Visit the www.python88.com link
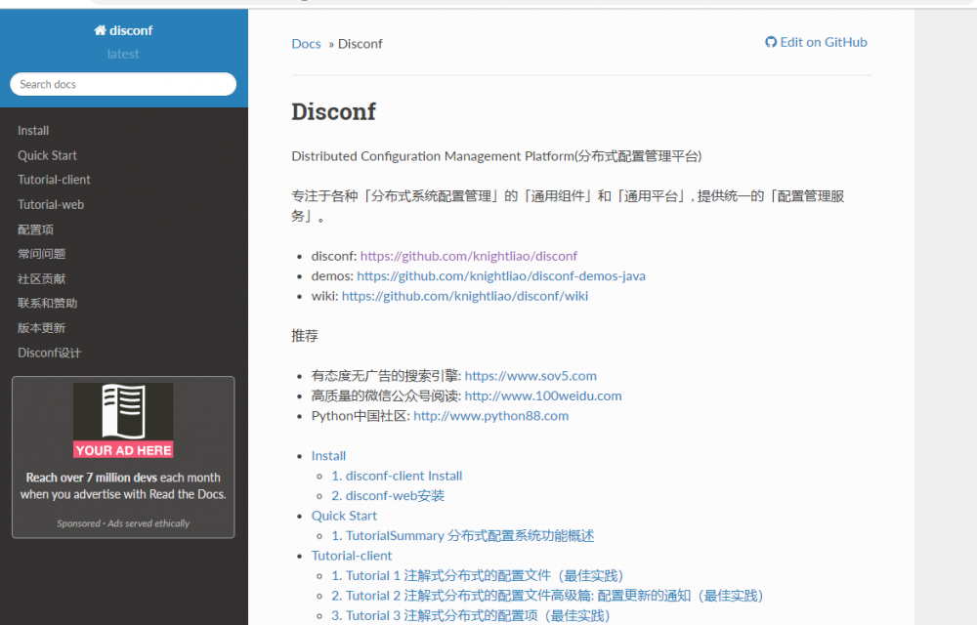 pos(491,416)
